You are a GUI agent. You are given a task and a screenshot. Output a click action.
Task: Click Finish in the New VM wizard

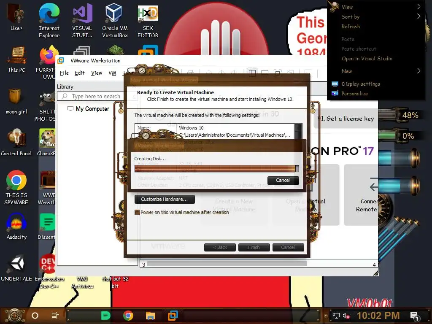tap(254, 247)
